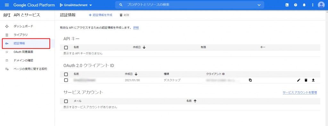Click 種類 column header
The width and height of the screenshot is (328, 126).
[167, 74]
